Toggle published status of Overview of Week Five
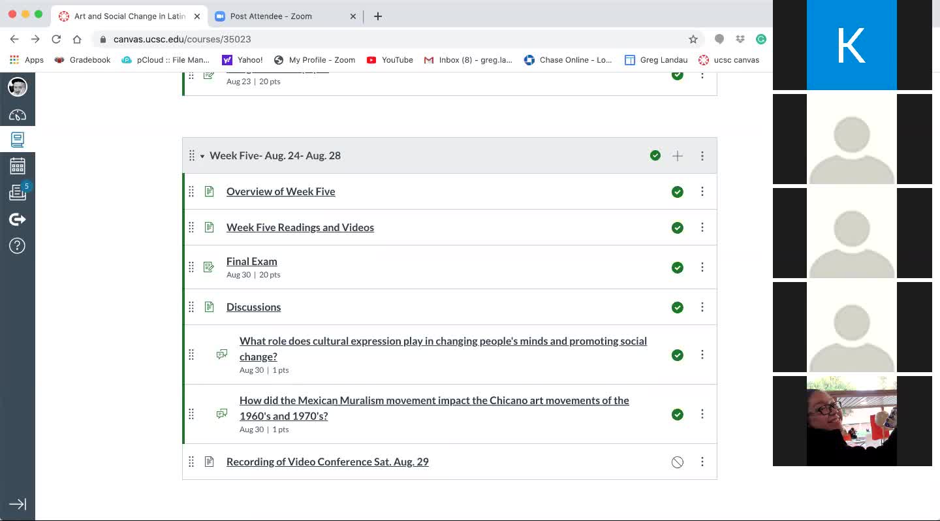 pyautogui.click(x=678, y=192)
